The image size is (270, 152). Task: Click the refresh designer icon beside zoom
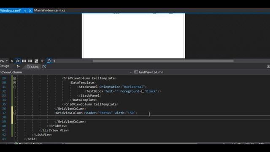pos(12,61)
